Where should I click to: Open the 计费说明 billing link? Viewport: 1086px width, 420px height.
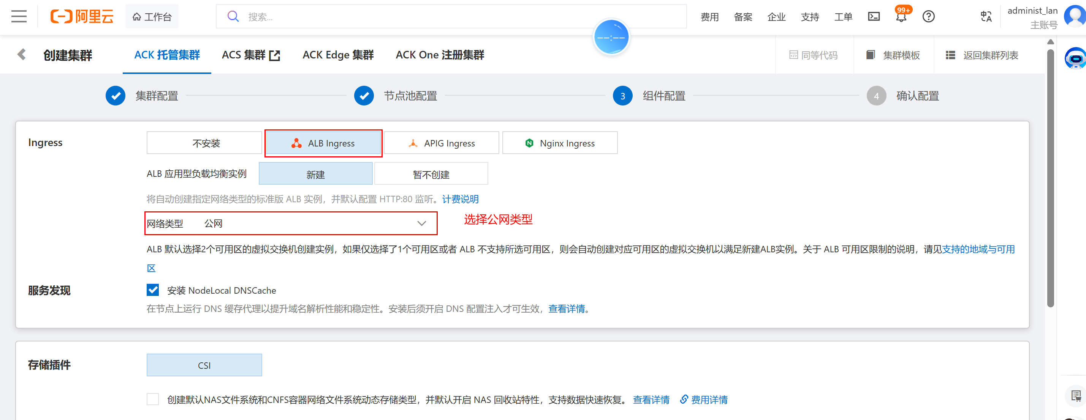click(x=461, y=199)
